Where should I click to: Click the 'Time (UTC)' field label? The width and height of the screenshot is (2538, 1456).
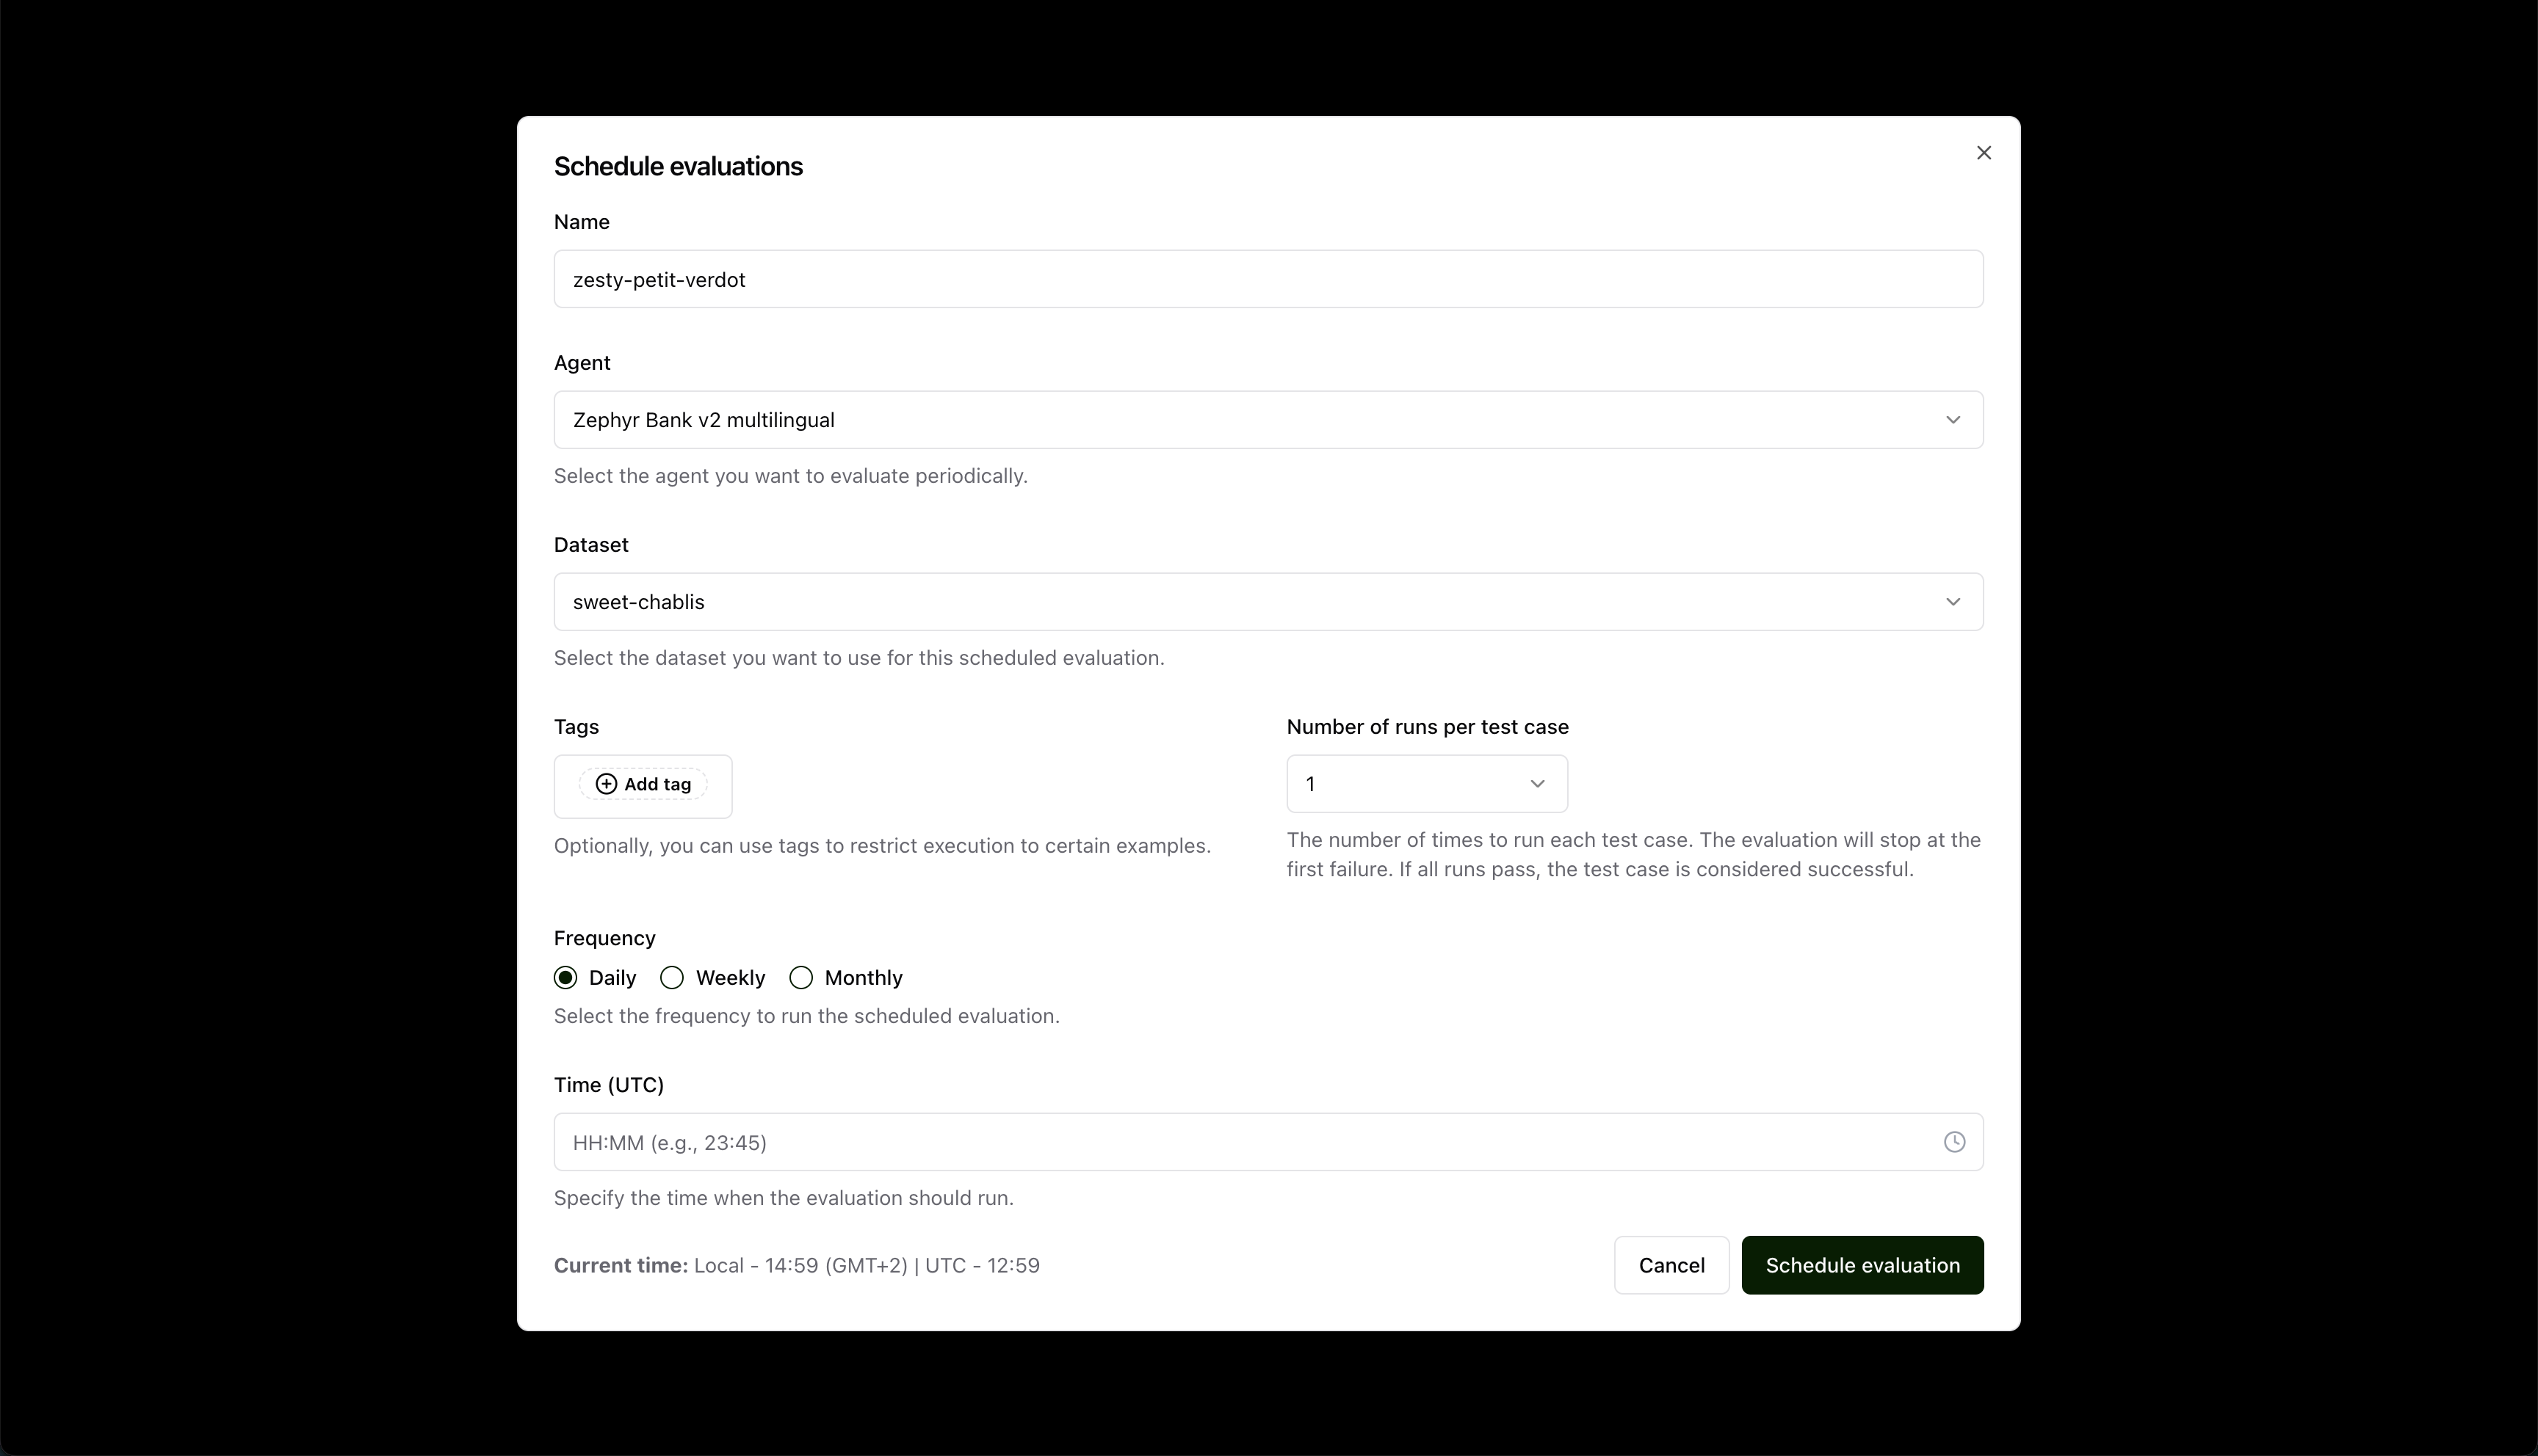coord(608,1085)
